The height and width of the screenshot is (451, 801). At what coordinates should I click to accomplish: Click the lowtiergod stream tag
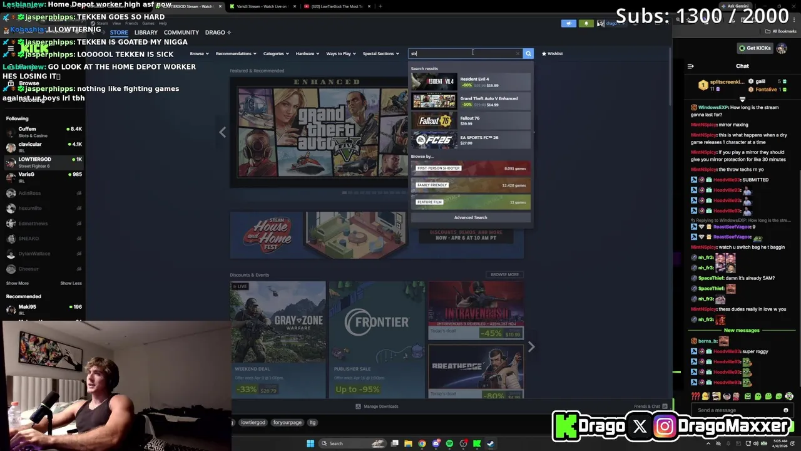253,422
